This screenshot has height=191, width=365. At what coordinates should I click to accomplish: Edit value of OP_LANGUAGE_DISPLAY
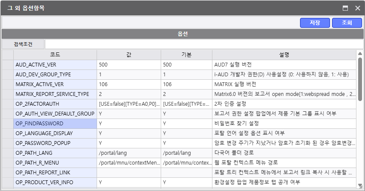click(129, 133)
